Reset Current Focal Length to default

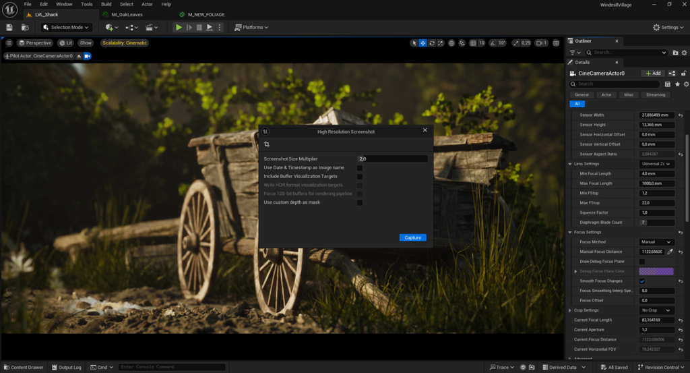[x=681, y=320]
